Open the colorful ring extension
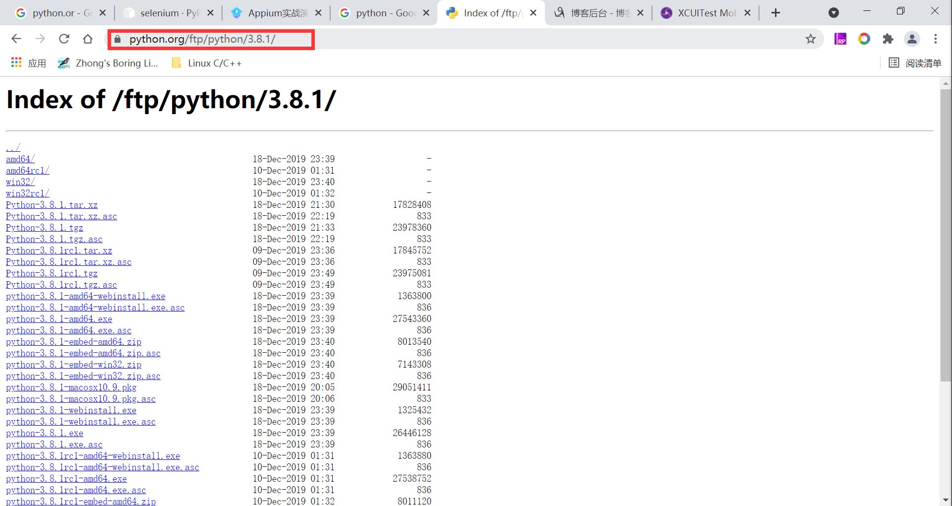The width and height of the screenshot is (952, 506). (864, 39)
